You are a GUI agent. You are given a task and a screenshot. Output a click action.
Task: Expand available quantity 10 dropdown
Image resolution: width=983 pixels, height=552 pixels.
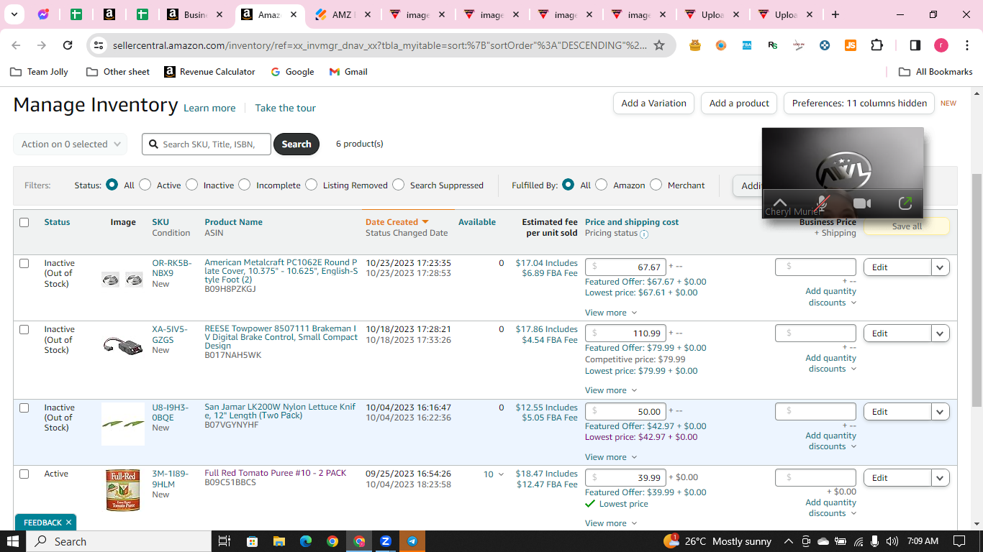point(494,474)
